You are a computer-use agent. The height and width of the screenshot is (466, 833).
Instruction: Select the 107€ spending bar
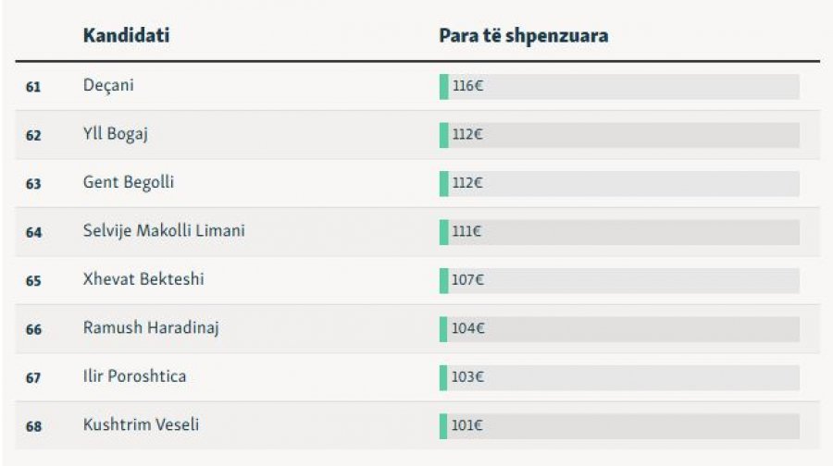click(x=619, y=280)
